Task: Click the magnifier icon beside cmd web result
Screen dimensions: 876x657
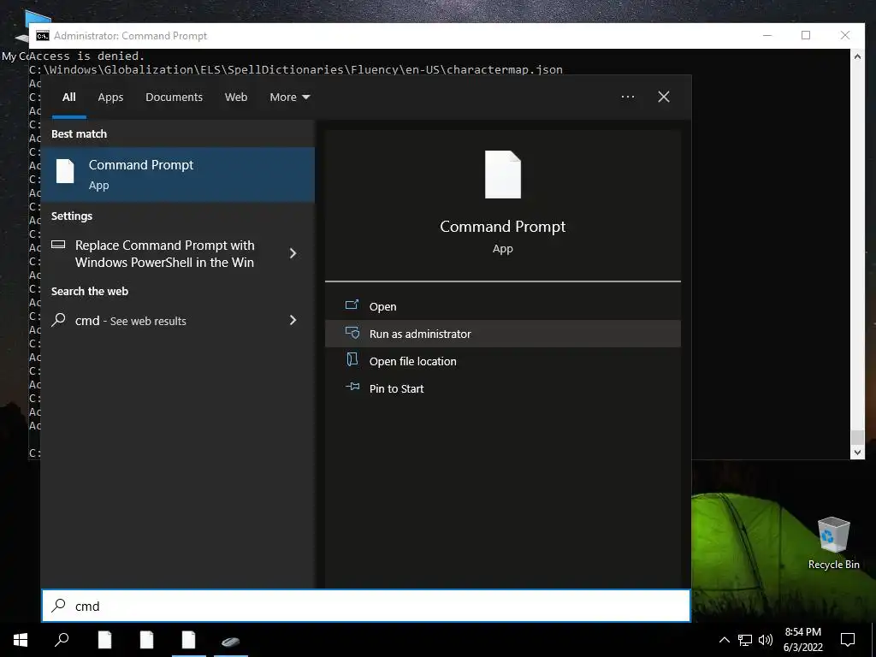Action: click(x=59, y=320)
